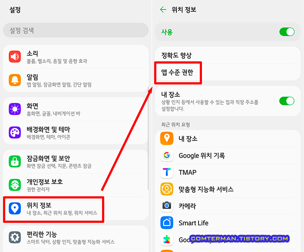Click the settings list scrollbar
This screenshot has height=252, width=304.
pyautogui.click(x=148, y=138)
